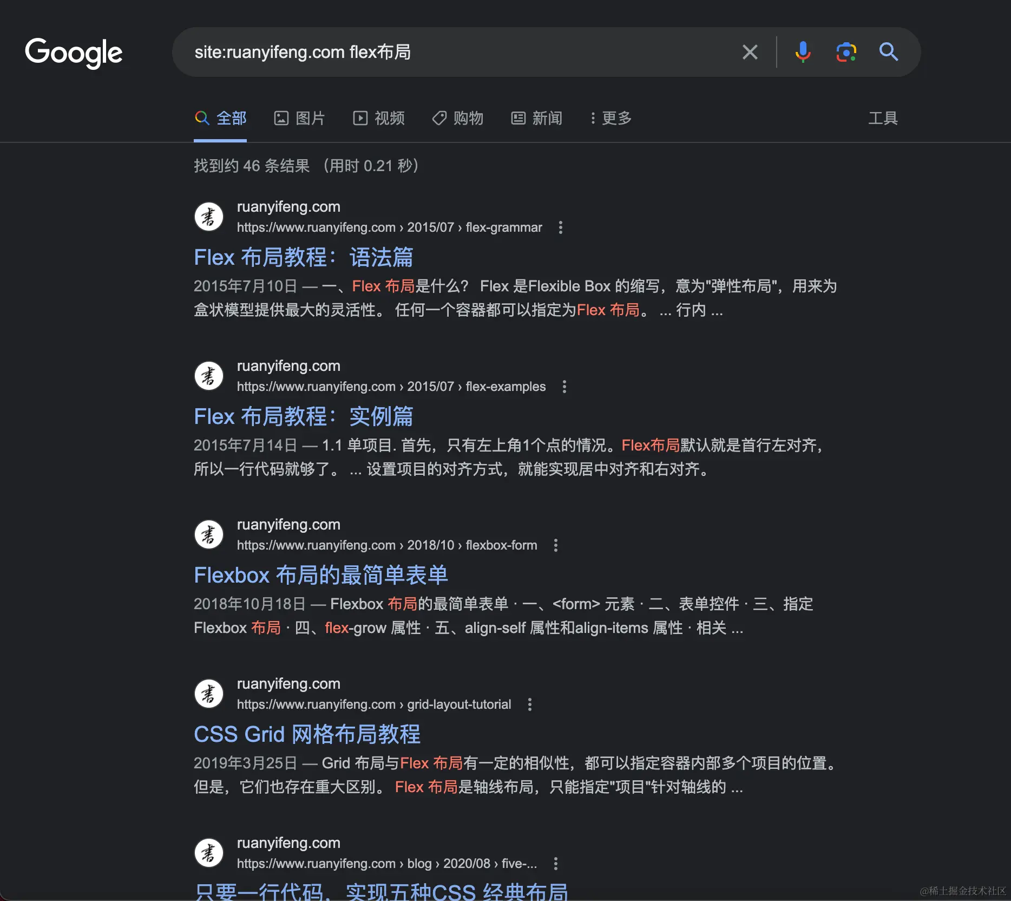Submit search with the magnifier icon
The image size is (1011, 901).
pos(888,52)
